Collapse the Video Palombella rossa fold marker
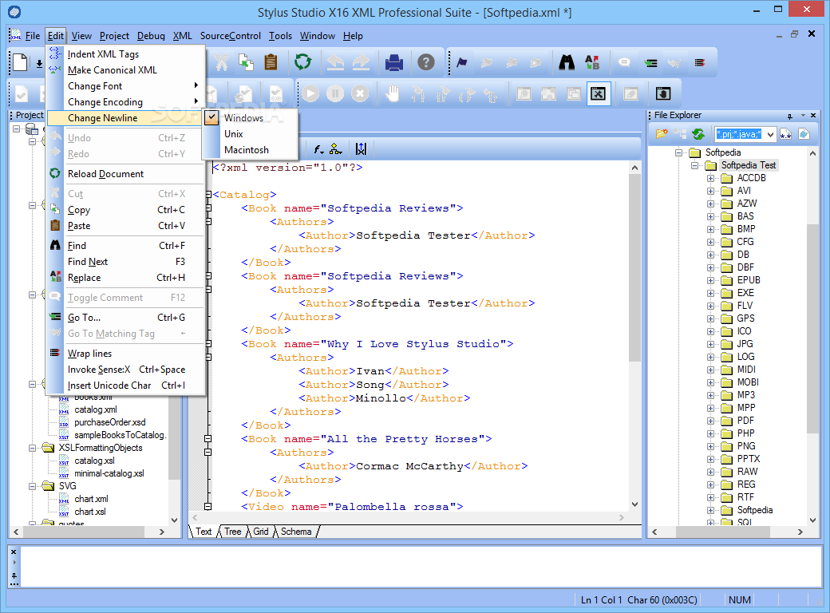The width and height of the screenshot is (830, 613). tap(208, 507)
